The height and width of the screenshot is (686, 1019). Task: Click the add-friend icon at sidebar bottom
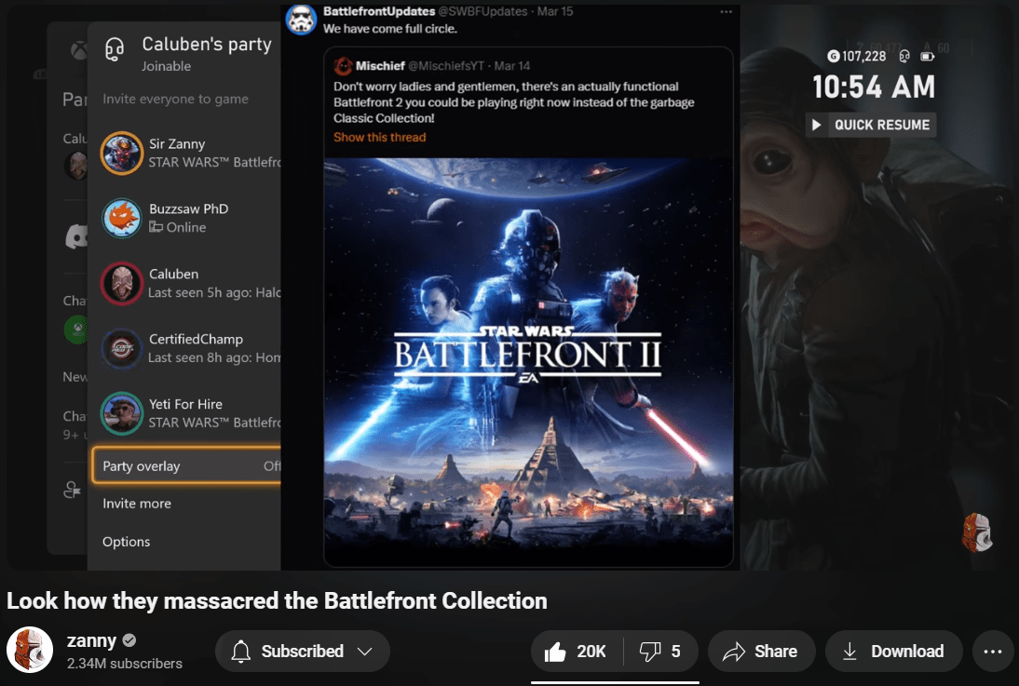coord(72,490)
